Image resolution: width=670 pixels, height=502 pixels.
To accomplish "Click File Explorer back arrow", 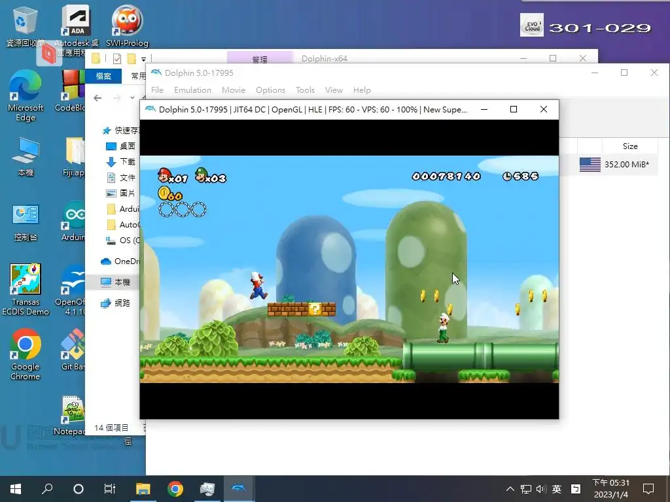I will coord(97,98).
